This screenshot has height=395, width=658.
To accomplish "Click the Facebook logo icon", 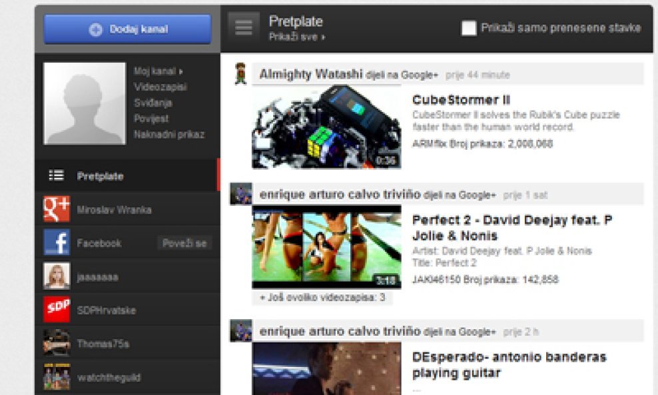I will pos(57,242).
